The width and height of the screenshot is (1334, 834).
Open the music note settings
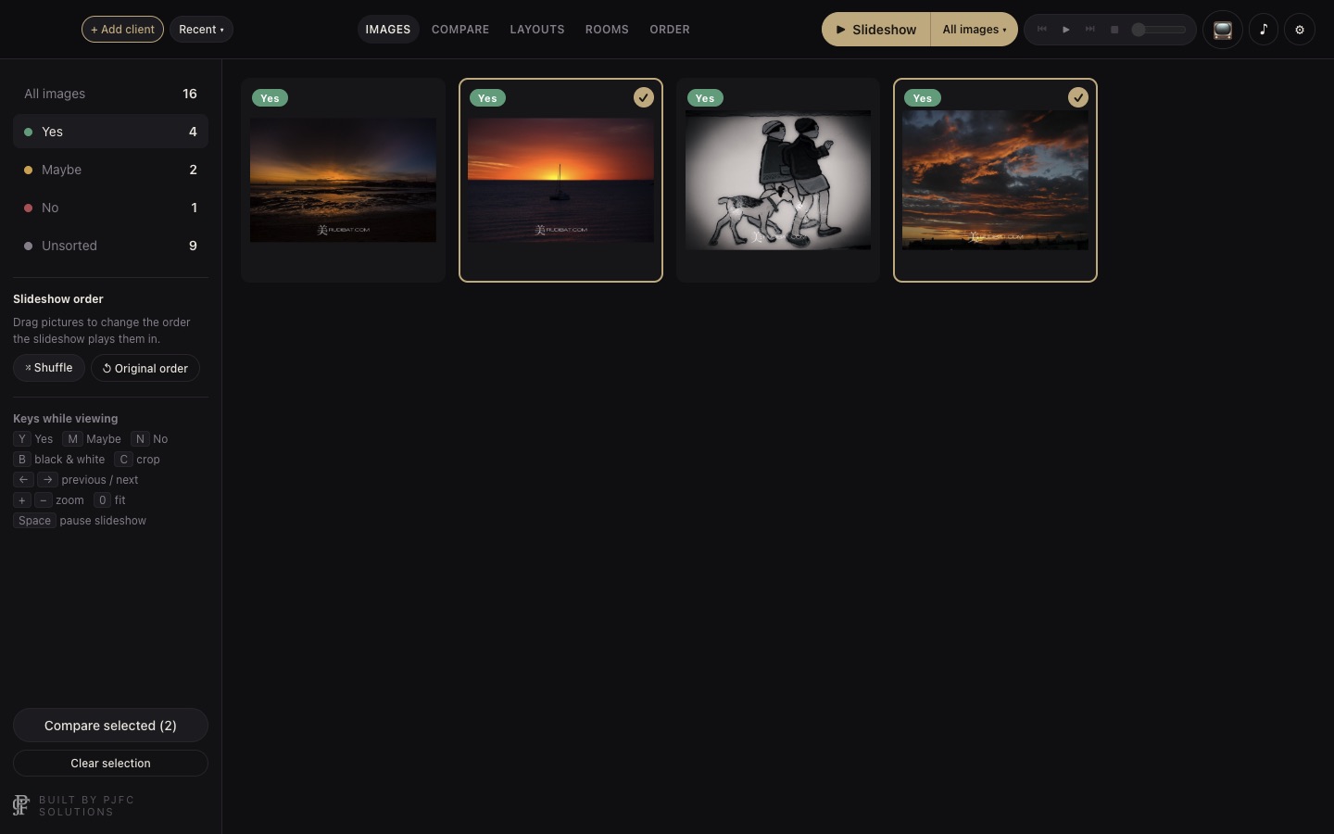(1264, 30)
